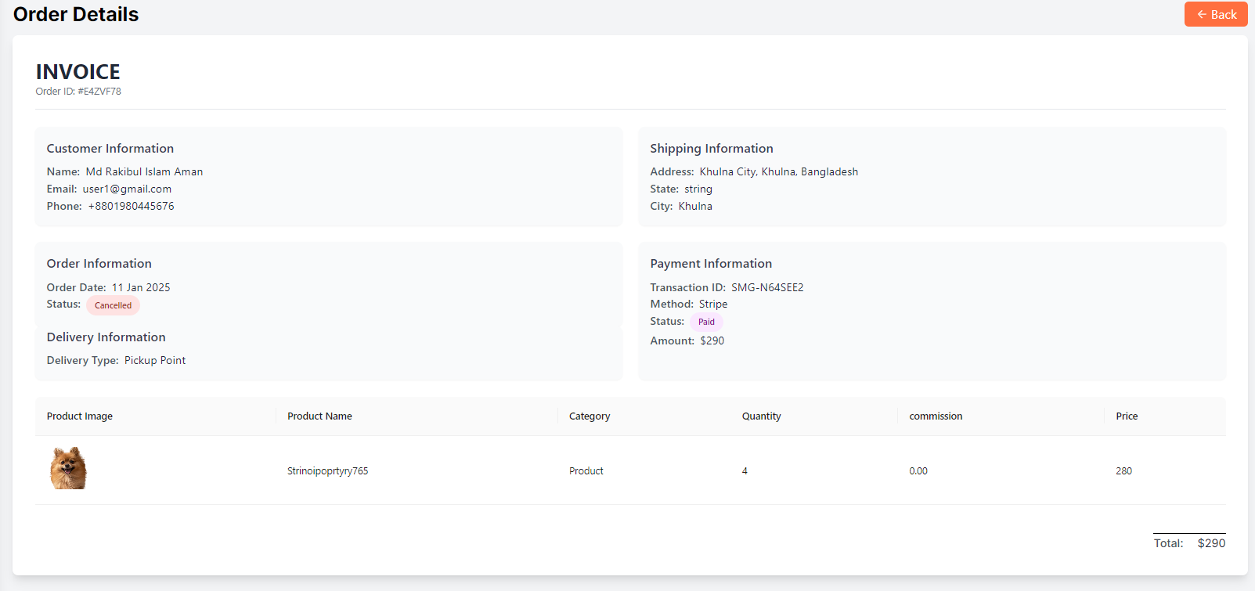The height and width of the screenshot is (591, 1255).
Task: Click the Total $290 amount
Action: [x=1210, y=543]
